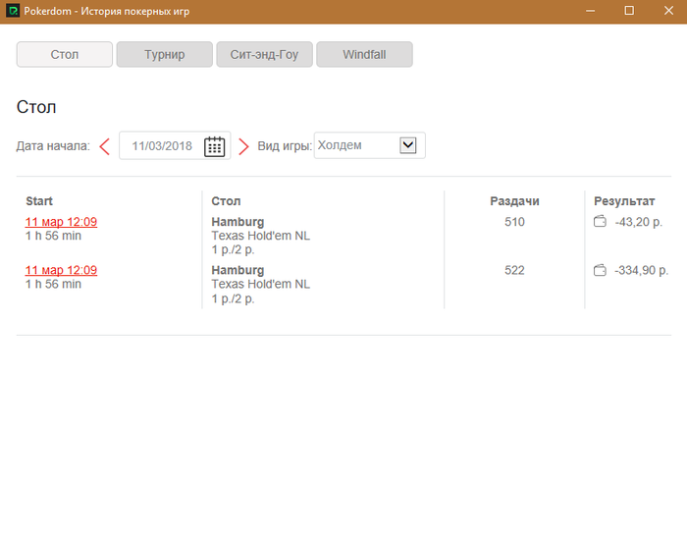Click Texas Hold'em NL in 510 hands row
687x540 pixels.
point(261,236)
